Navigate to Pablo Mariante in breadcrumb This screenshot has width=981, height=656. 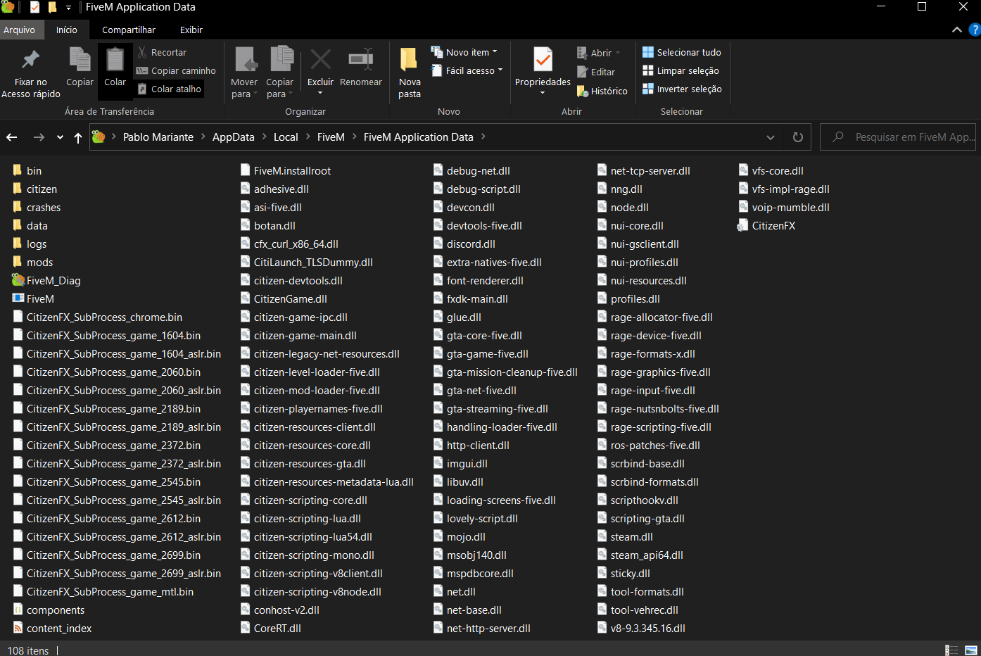[158, 137]
